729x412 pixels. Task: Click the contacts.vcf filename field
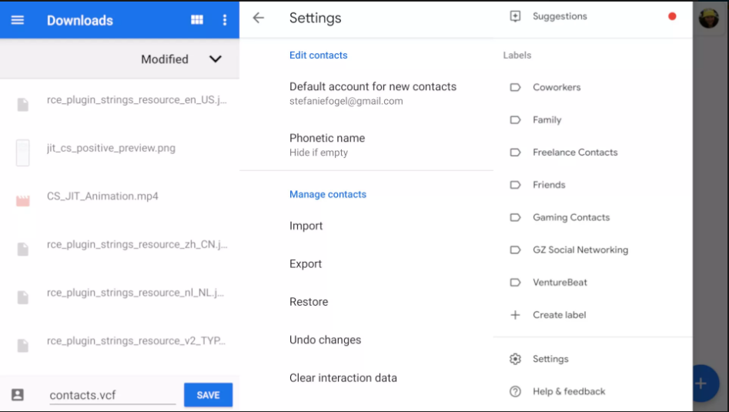coord(112,395)
